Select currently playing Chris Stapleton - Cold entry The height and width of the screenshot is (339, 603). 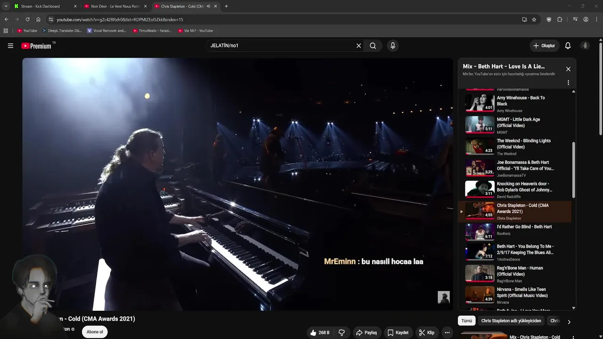click(x=515, y=211)
